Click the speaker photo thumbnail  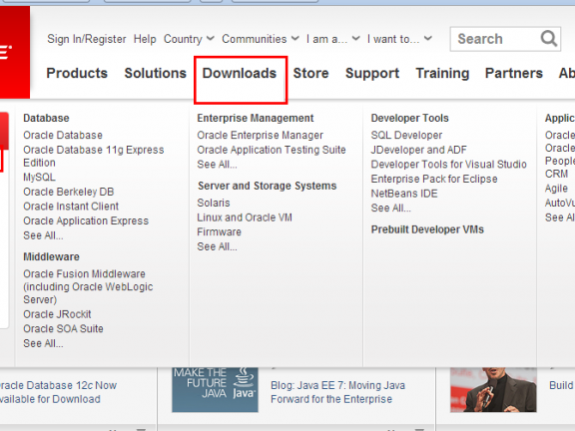click(x=493, y=389)
